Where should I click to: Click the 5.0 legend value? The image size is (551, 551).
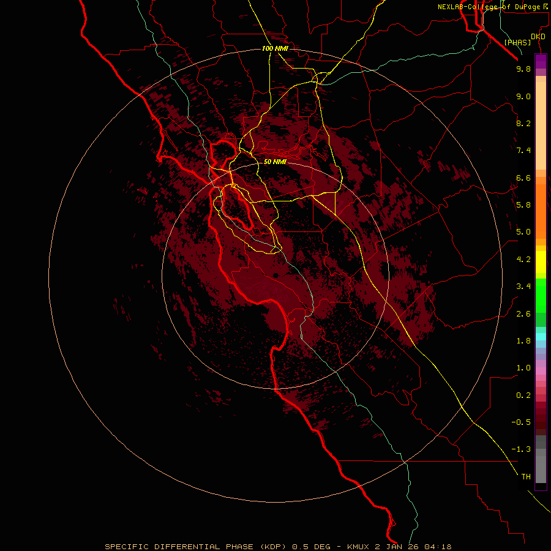[523, 232]
